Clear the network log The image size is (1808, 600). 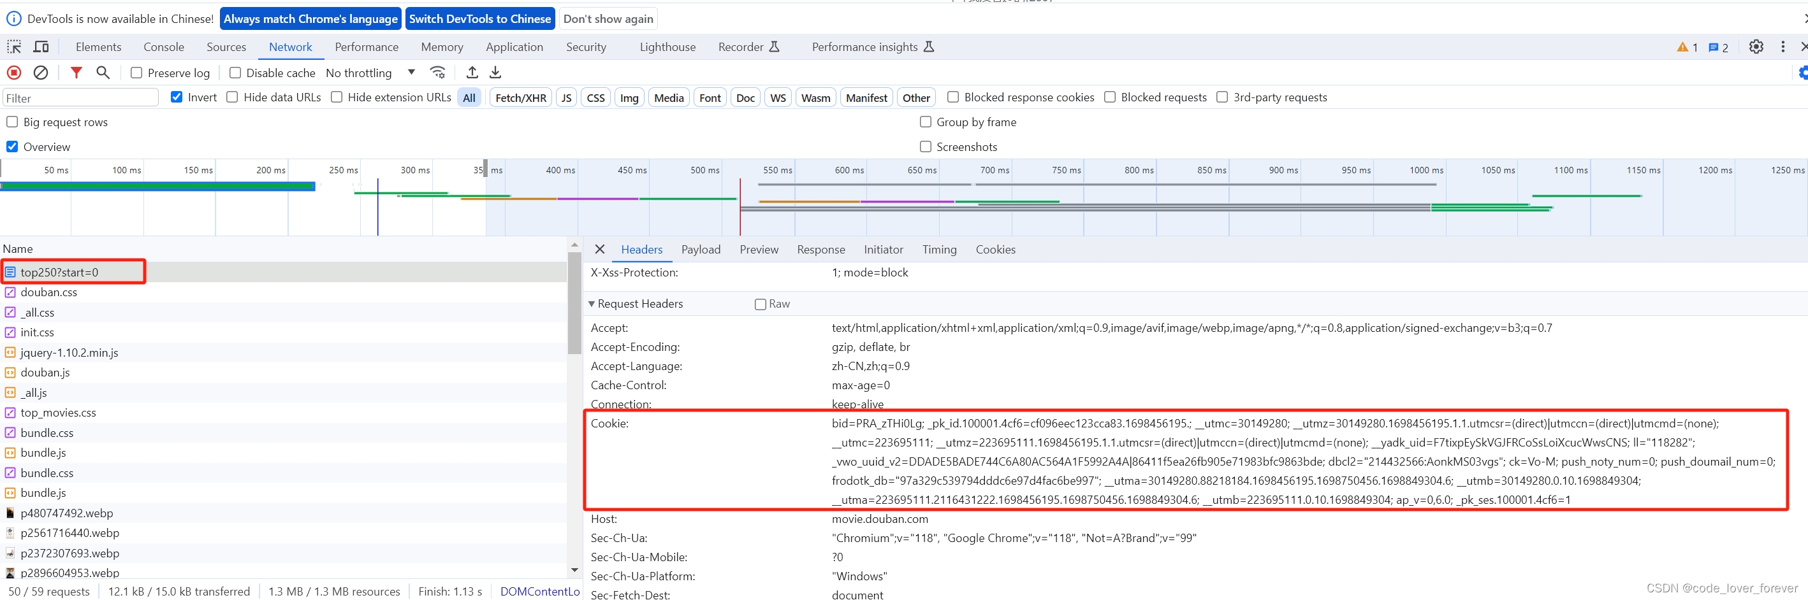pos(41,72)
